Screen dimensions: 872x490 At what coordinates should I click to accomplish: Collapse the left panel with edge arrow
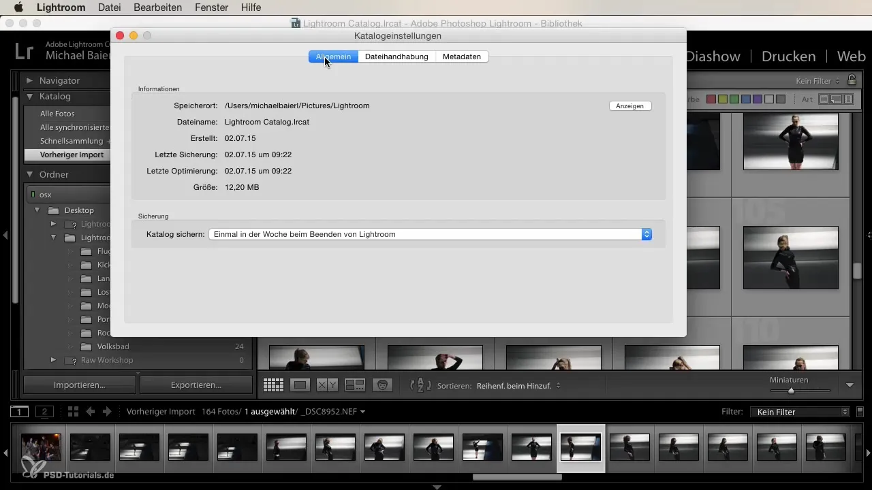(x=5, y=235)
